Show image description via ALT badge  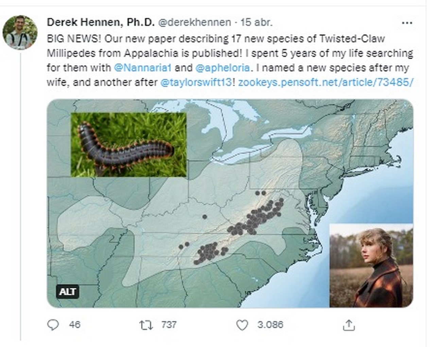[67, 292]
